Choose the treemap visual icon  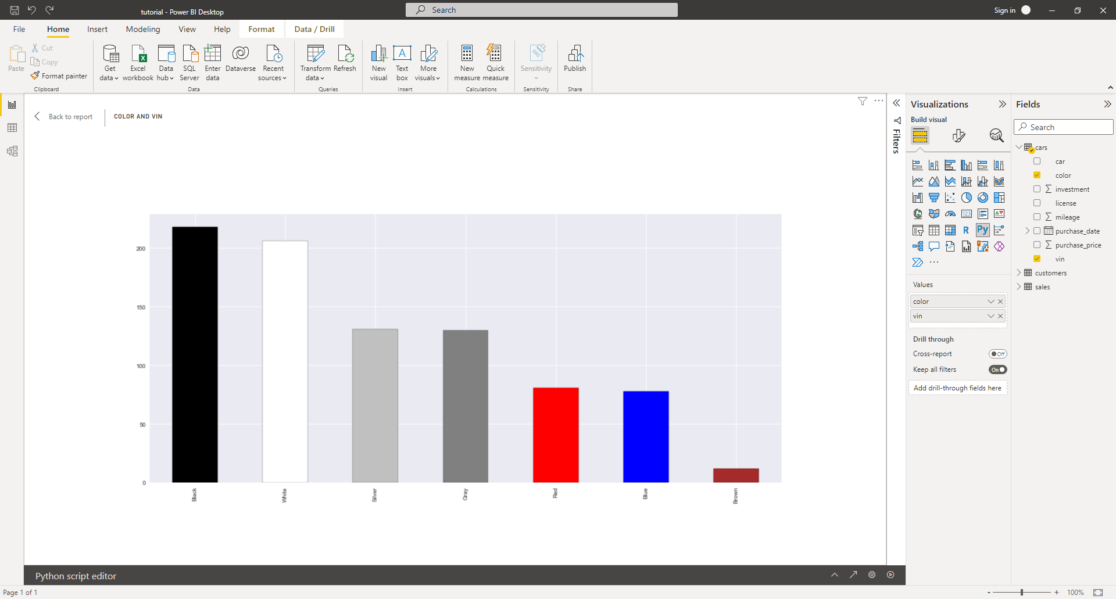[999, 197]
